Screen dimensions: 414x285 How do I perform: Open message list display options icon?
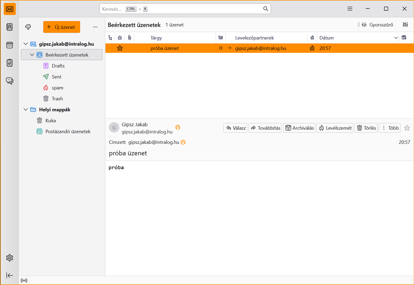(x=405, y=25)
